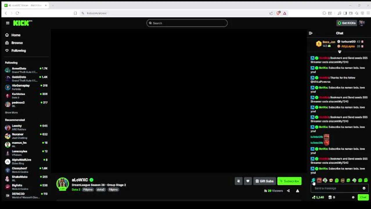
Task: Toggle the follow heart button
Action: tap(248, 181)
